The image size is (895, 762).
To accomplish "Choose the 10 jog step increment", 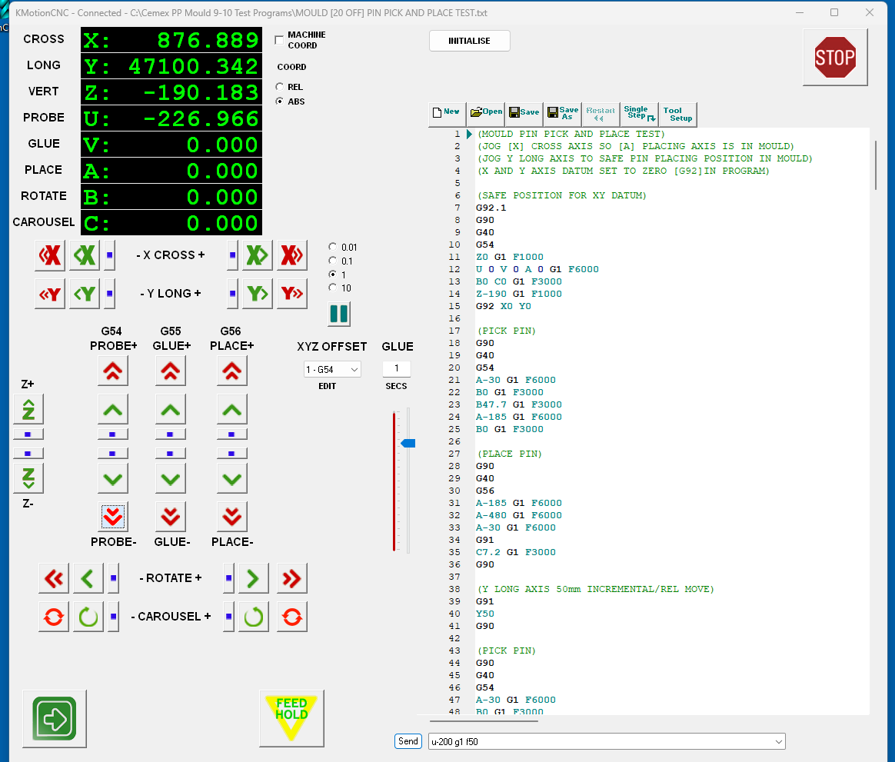I will tap(332, 288).
